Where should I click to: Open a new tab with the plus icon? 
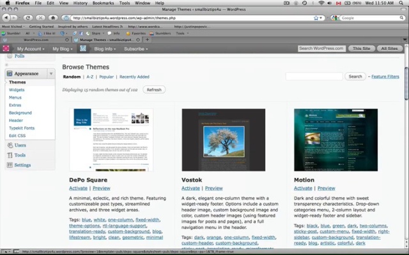147,40
